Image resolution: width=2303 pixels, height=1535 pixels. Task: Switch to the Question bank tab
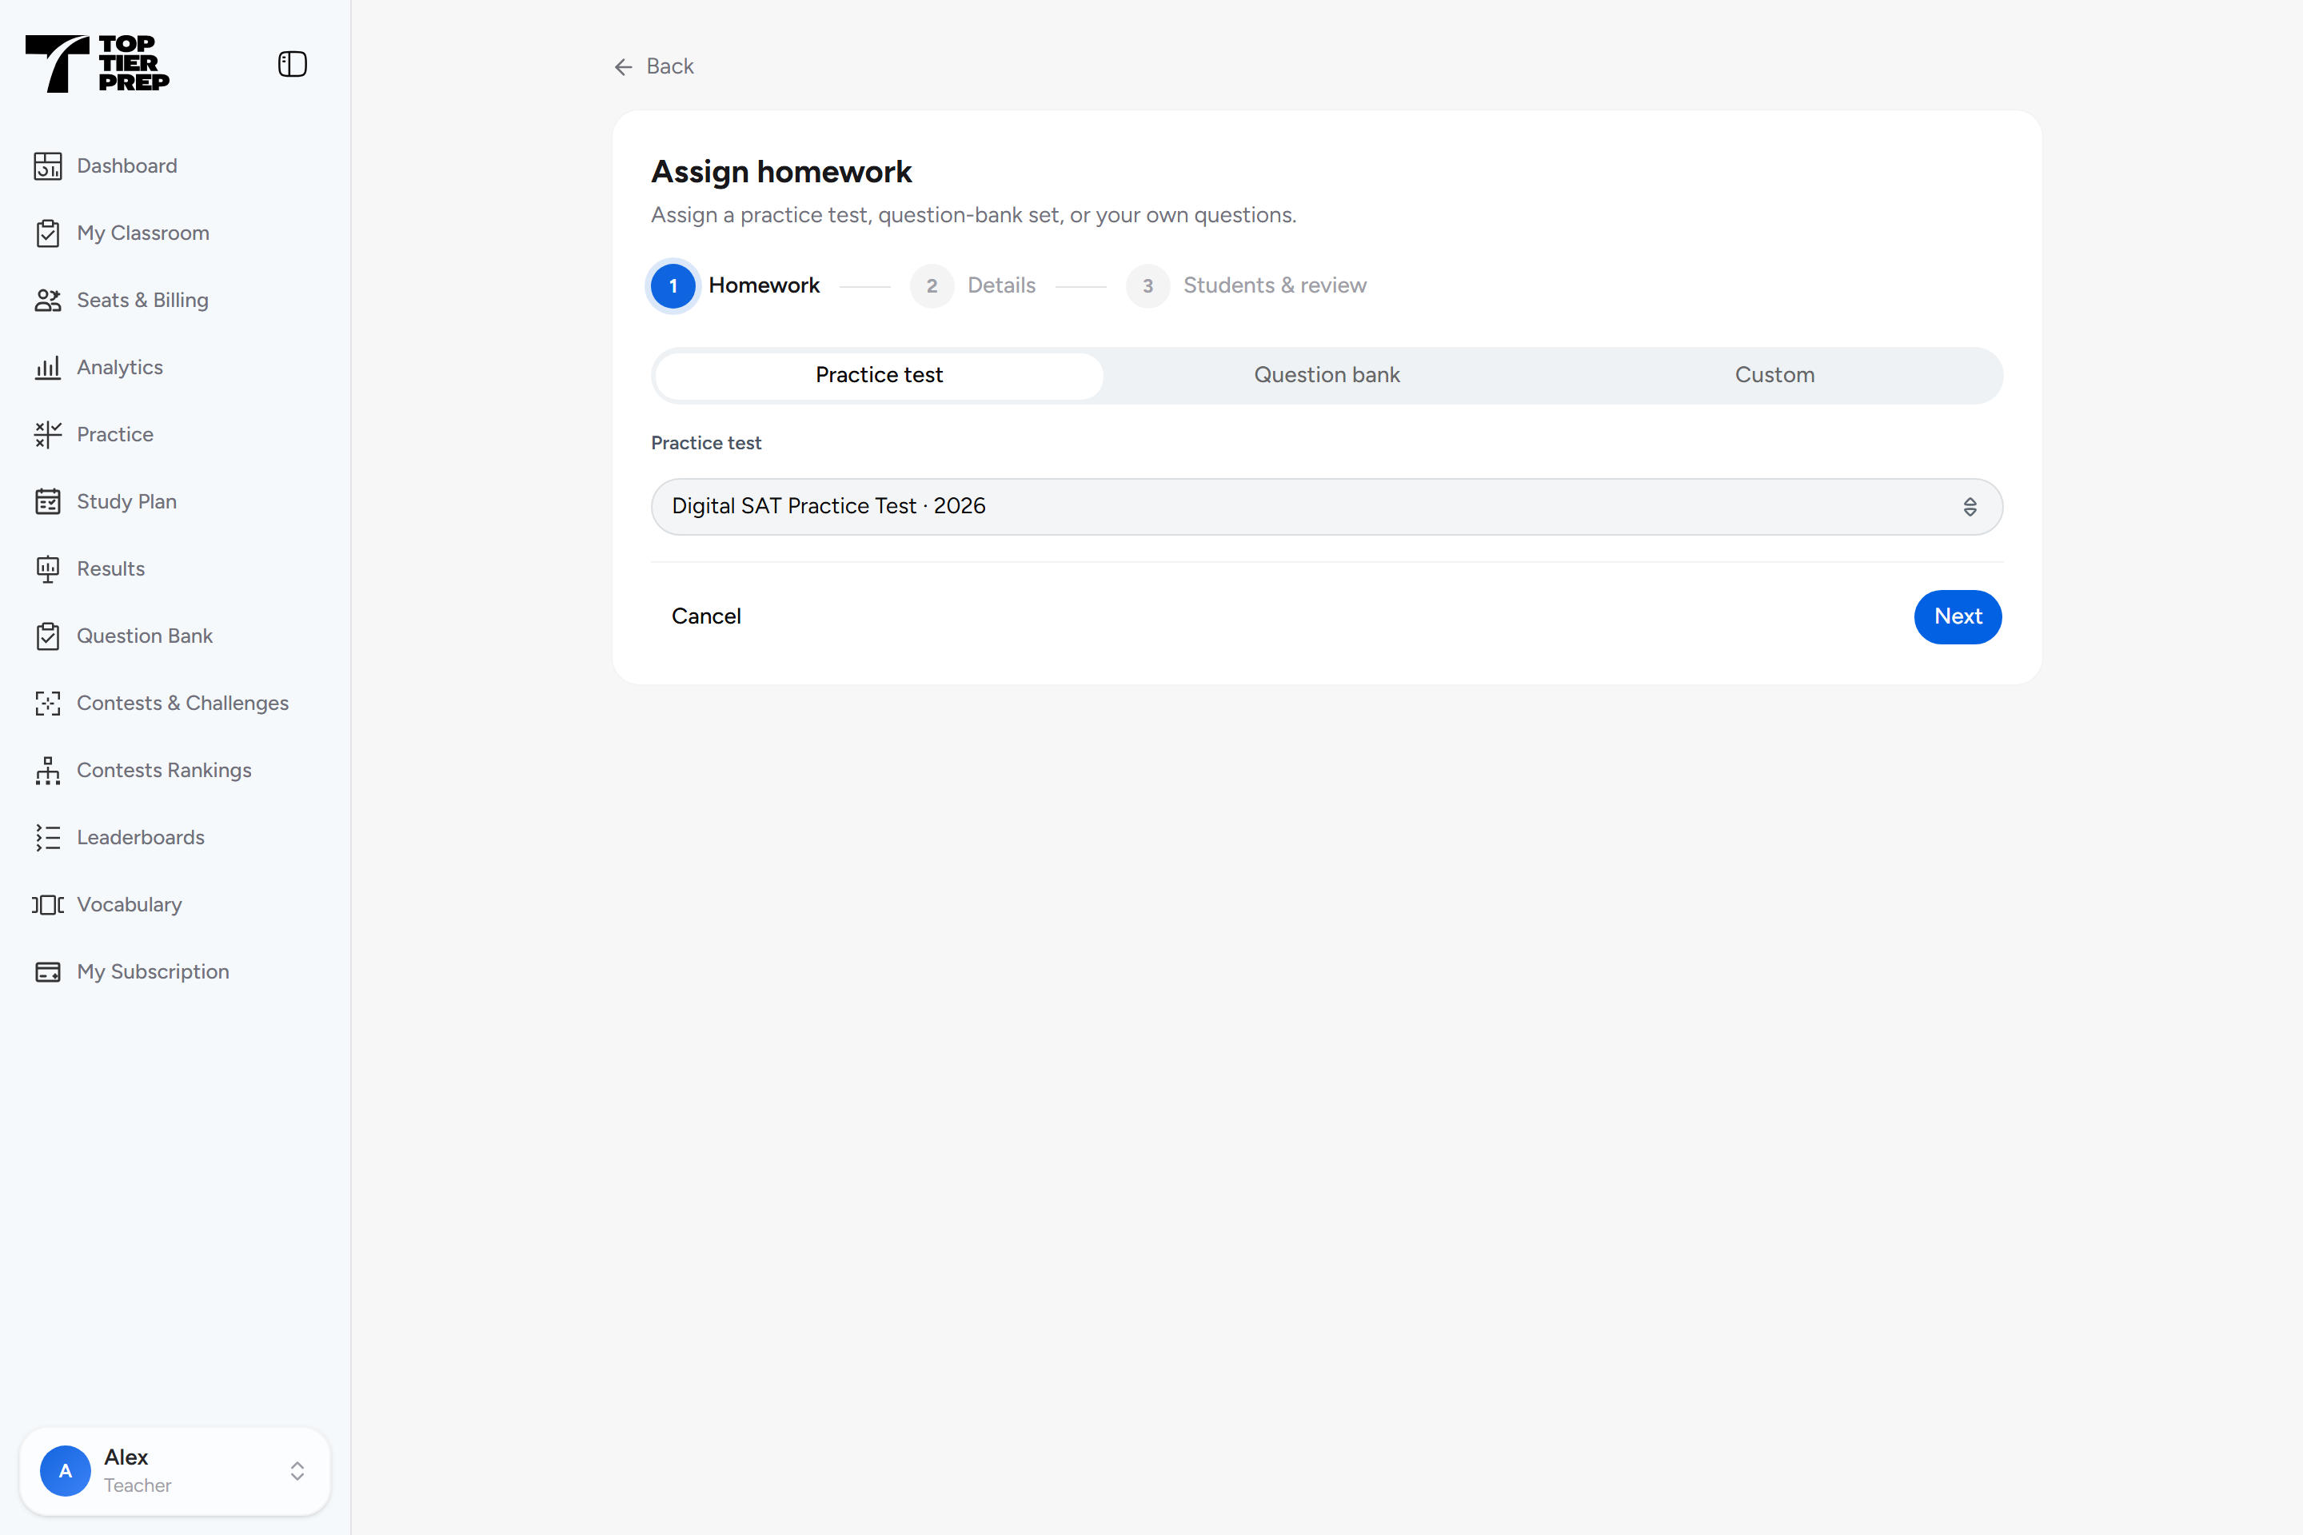tap(1327, 376)
